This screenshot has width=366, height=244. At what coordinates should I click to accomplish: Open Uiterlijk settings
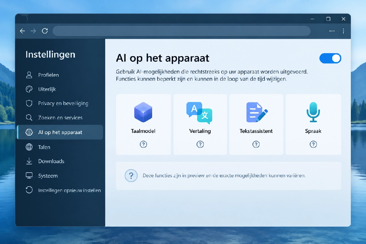(x=60, y=89)
